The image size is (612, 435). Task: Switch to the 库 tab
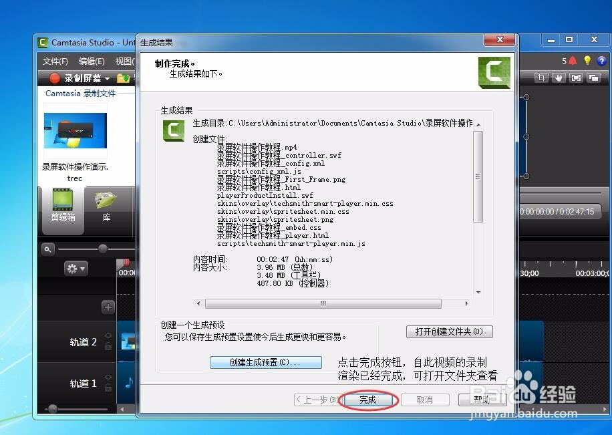tap(106, 206)
